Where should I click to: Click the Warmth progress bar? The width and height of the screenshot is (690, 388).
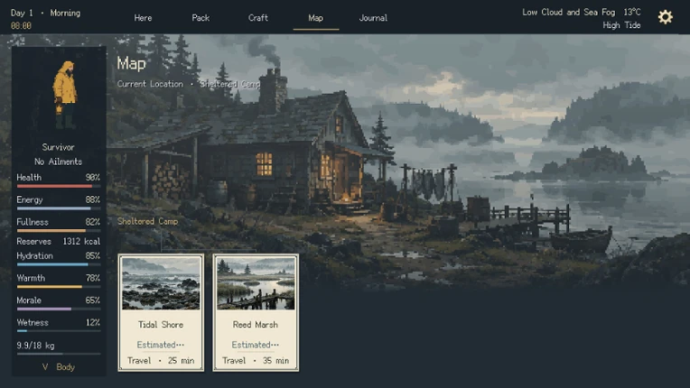pos(59,287)
